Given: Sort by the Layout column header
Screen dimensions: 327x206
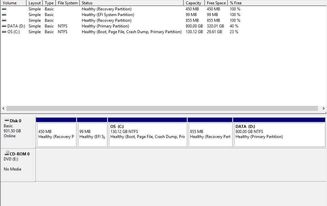Looking at the screenshot, I should 35,3.
